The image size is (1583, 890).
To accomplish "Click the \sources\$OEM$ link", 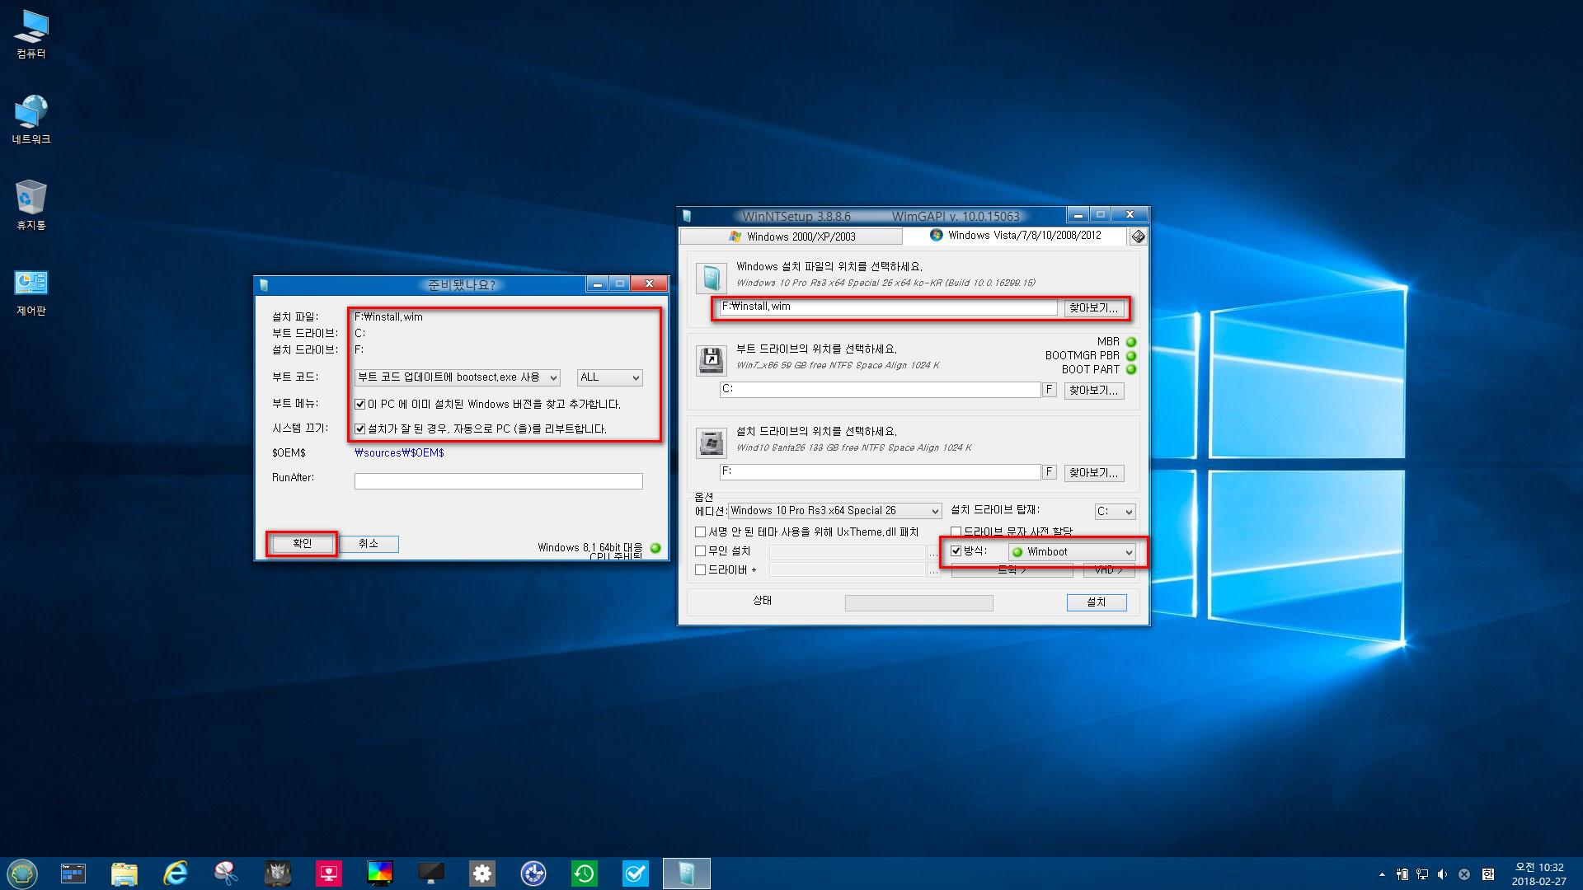I will (399, 453).
